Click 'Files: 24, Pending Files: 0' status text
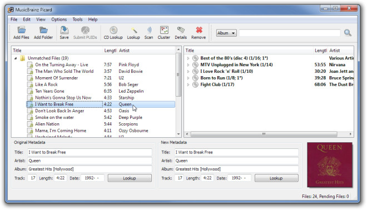The width and height of the screenshot is (367, 210). pyautogui.click(x=325, y=197)
